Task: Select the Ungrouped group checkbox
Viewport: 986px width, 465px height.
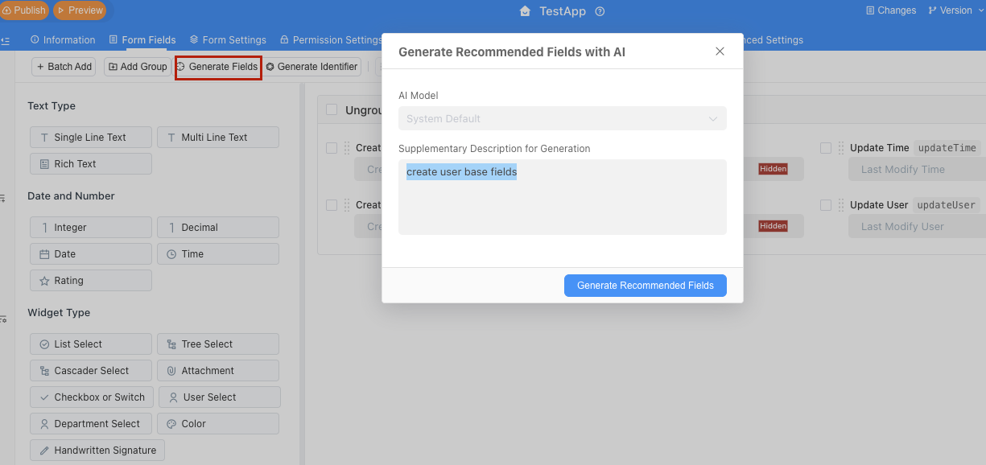Action: (x=332, y=110)
